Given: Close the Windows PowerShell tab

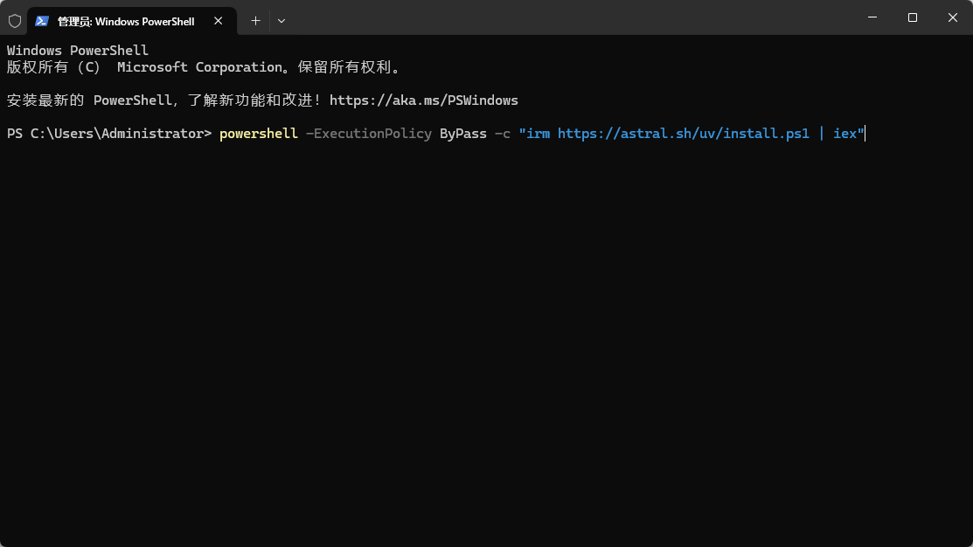Looking at the screenshot, I should coord(218,21).
